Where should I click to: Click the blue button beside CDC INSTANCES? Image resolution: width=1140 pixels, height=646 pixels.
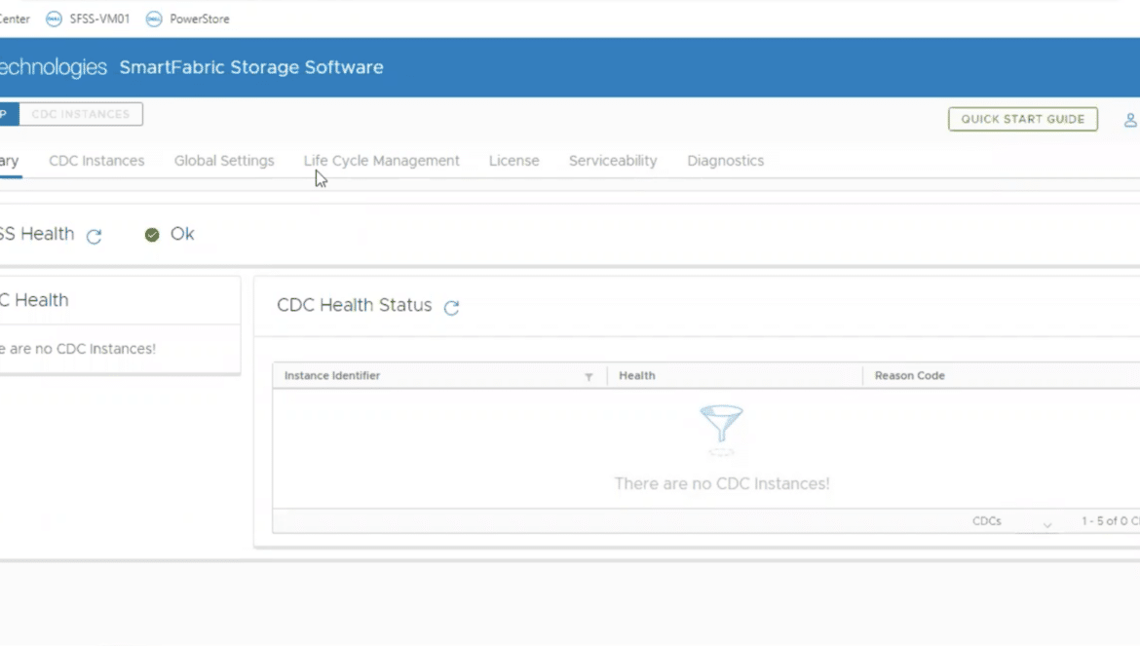[9, 114]
